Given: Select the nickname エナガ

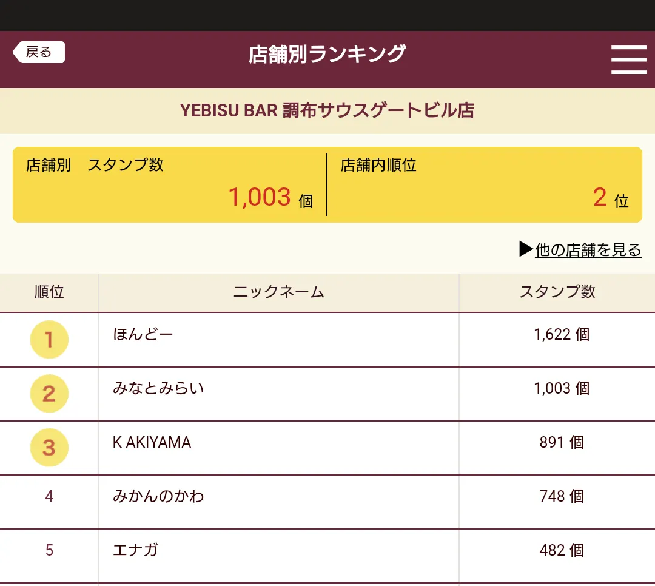Looking at the screenshot, I should tap(135, 550).
